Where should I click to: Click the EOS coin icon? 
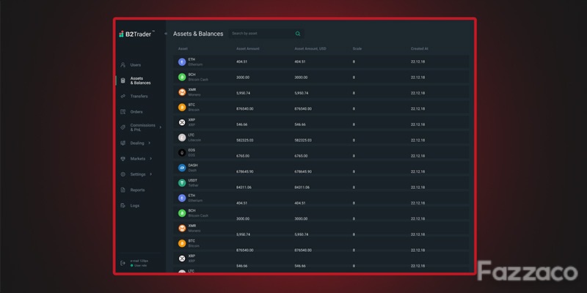point(182,152)
